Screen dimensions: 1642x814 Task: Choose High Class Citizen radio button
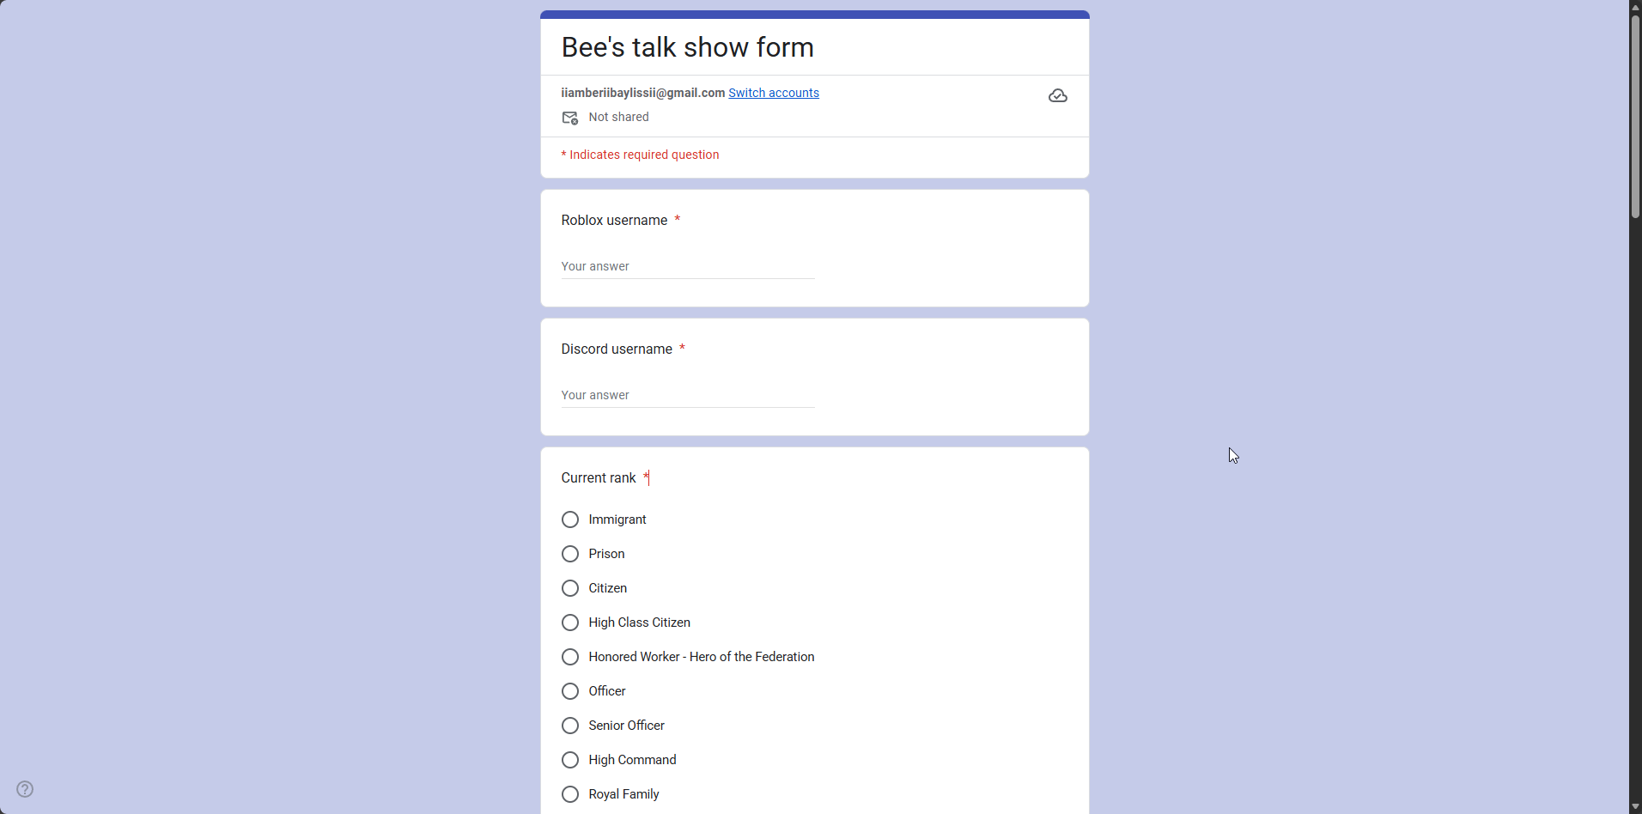pos(570,623)
